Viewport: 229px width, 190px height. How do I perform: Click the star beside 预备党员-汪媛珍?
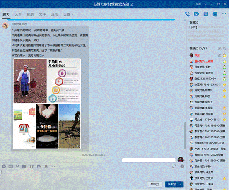pyautogui.click(x=224, y=178)
